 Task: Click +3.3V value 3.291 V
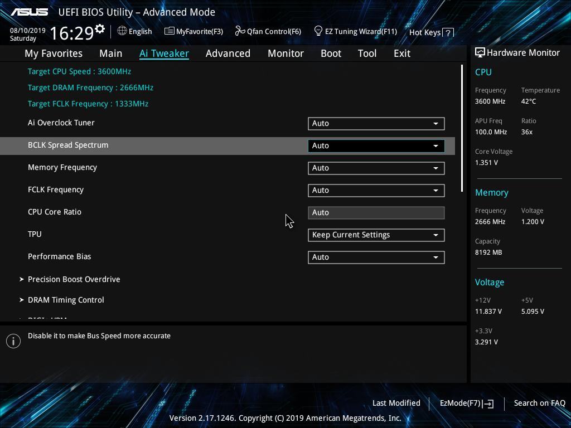point(486,342)
